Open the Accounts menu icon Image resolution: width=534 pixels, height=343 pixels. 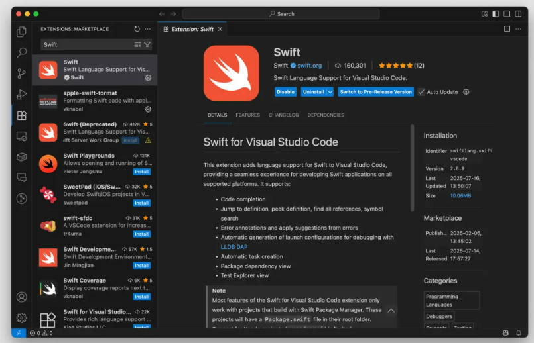click(21, 297)
